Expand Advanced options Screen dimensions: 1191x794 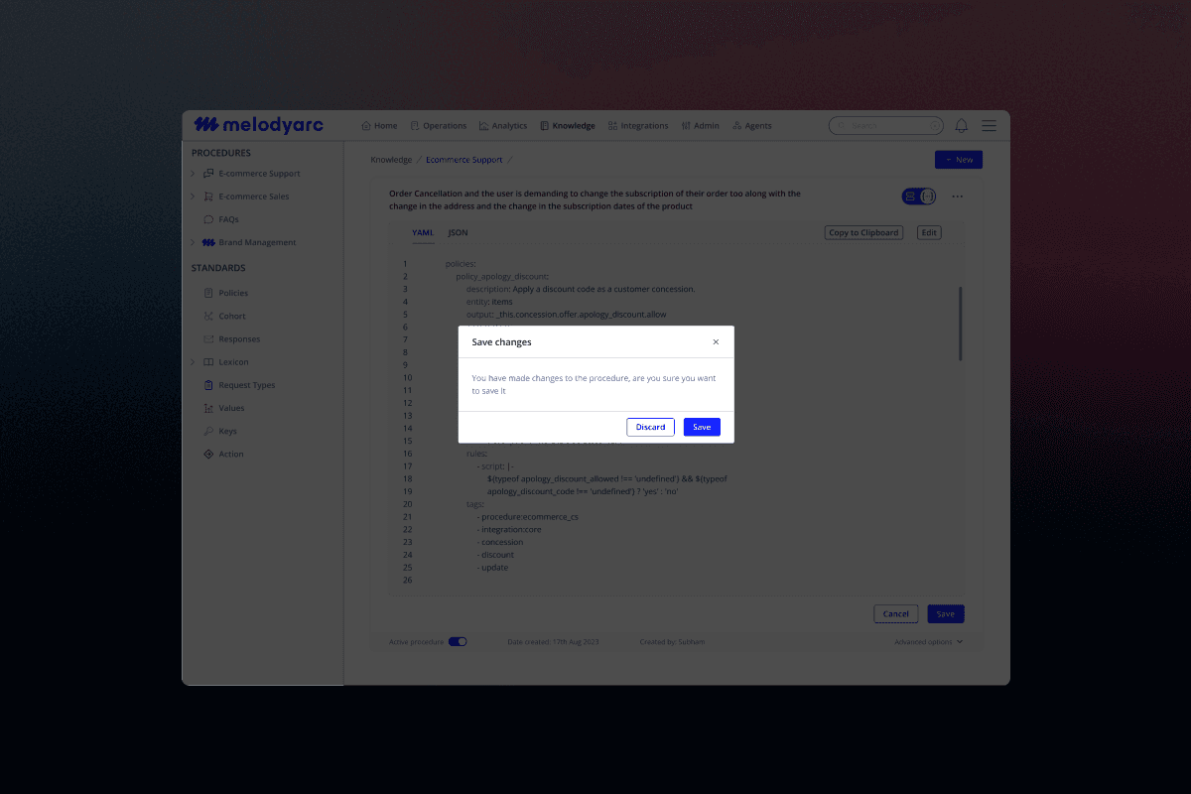point(928,642)
